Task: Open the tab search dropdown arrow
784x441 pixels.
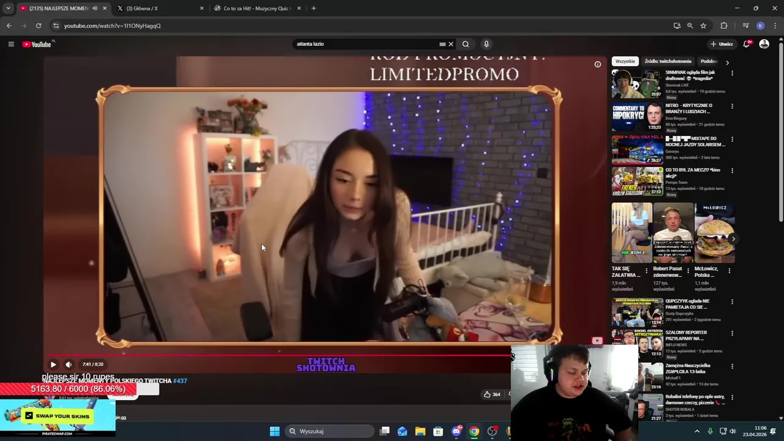Action: click(x=8, y=8)
